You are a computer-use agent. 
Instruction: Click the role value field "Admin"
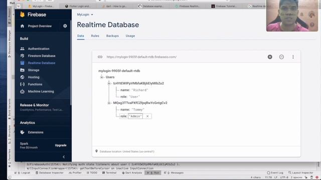(x=135, y=116)
